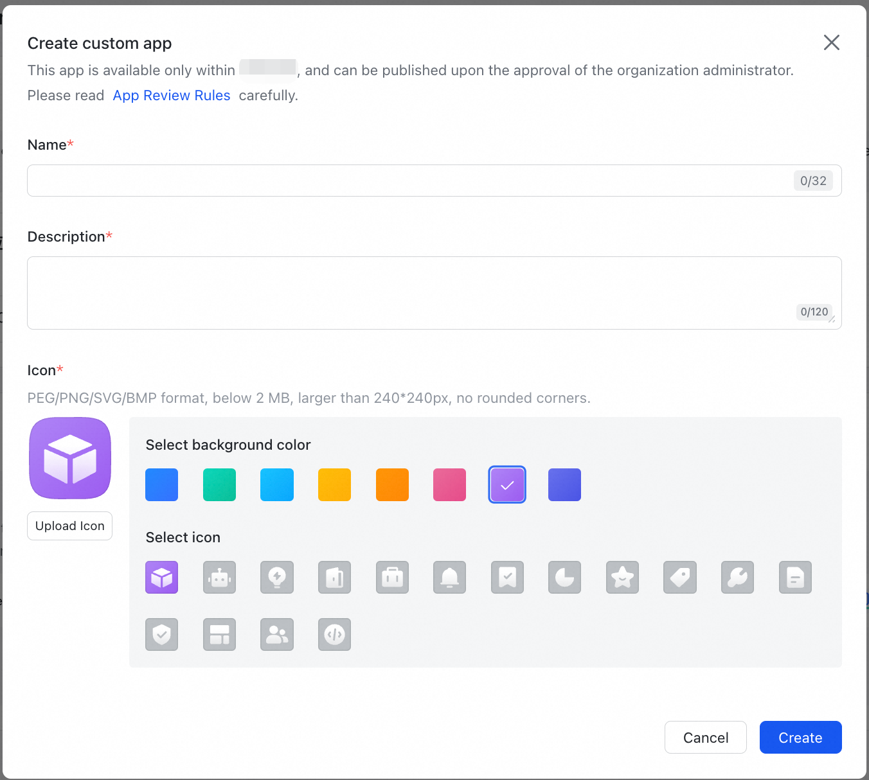Screen dimensions: 869x780
Task: Pick the price tag icon
Action: [680, 577]
